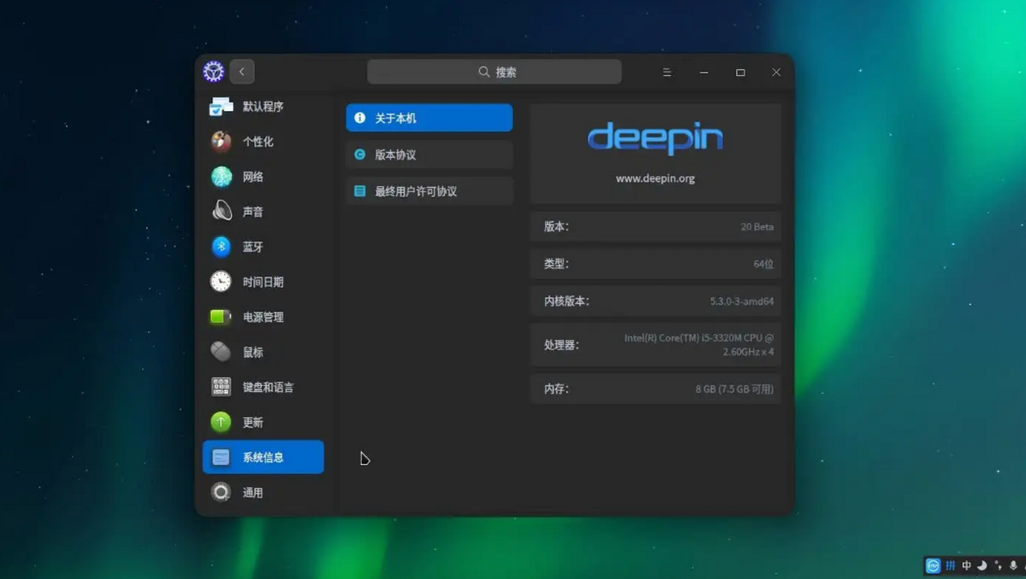Click the Control Center gear logo

point(214,71)
